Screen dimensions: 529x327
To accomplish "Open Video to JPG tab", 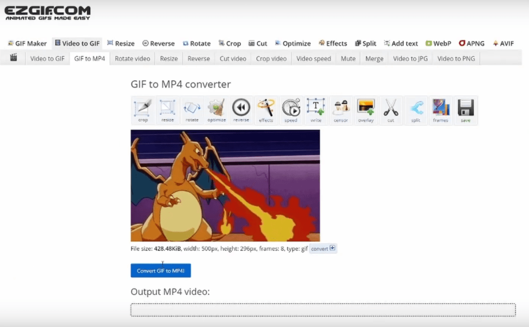I will coord(410,59).
